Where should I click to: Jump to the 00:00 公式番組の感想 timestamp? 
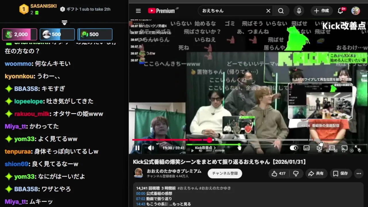pyautogui.click(x=141, y=193)
